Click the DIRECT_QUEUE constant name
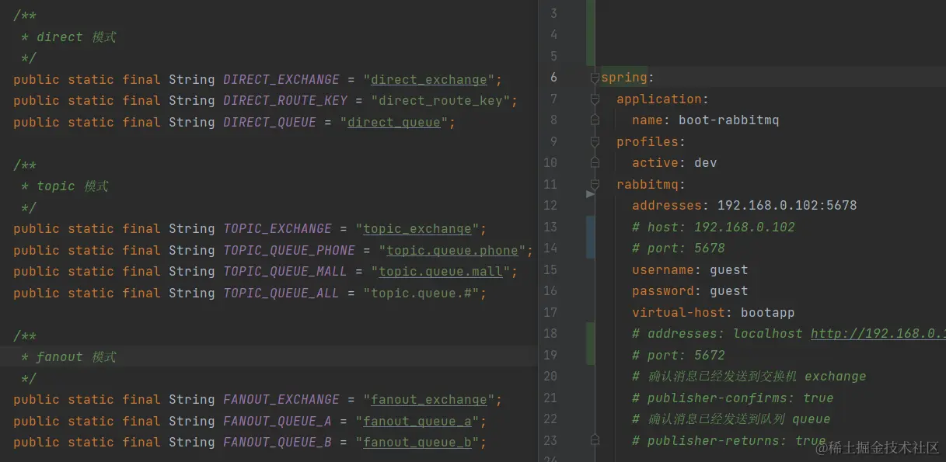 (x=270, y=123)
